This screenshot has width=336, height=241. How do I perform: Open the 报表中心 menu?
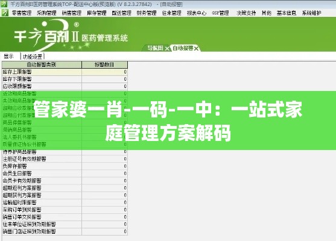(x=197, y=13)
